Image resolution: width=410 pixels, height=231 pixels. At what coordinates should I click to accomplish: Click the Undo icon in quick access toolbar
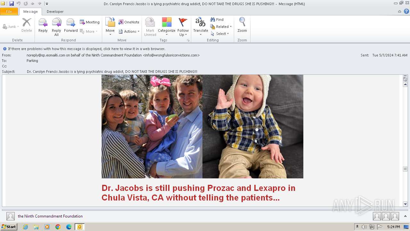click(x=19, y=4)
